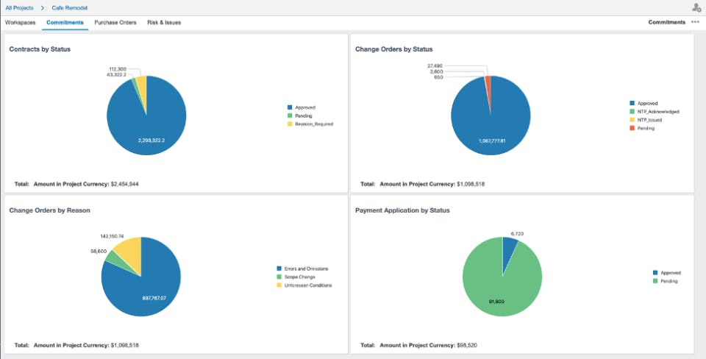Click the 142,150.74 data label
This screenshot has height=359, width=706.
click(113, 235)
